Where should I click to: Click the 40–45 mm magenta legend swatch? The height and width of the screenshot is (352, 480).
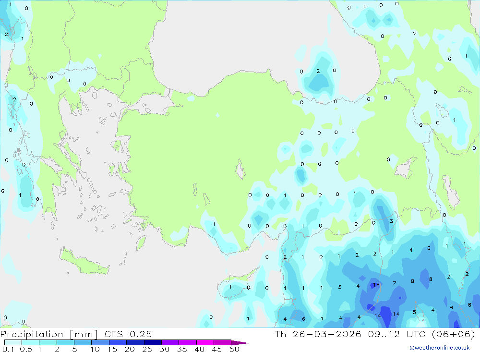click(x=205, y=342)
